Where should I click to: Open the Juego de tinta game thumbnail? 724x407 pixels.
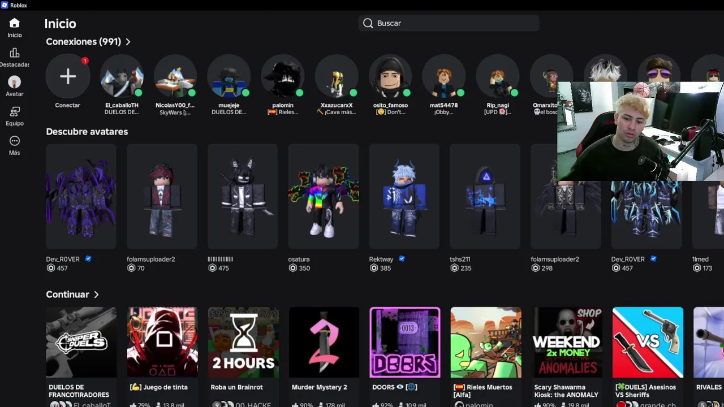(162, 342)
